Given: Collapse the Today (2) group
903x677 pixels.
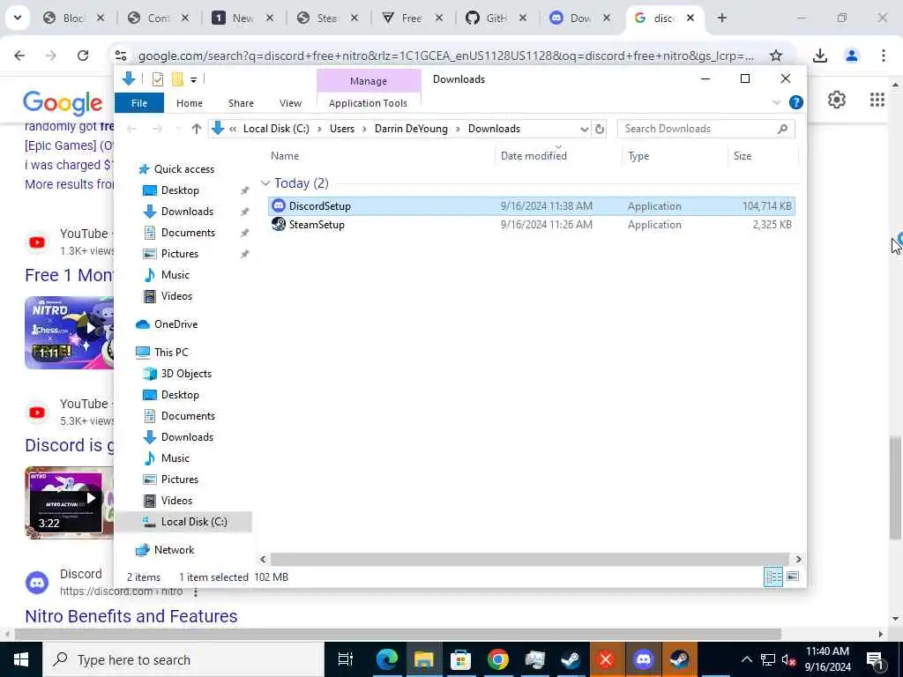Looking at the screenshot, I should click(x=265, y=183).
